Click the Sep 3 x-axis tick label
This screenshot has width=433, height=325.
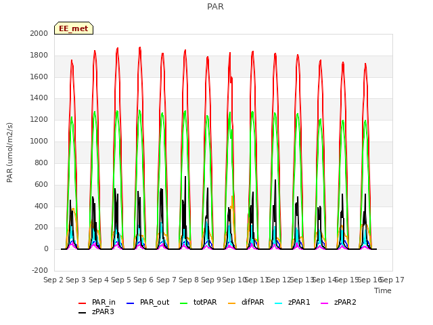point(76,280)
